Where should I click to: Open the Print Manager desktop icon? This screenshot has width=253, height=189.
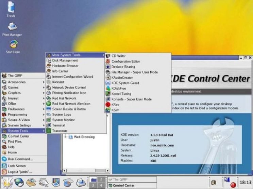coord(12,29)
